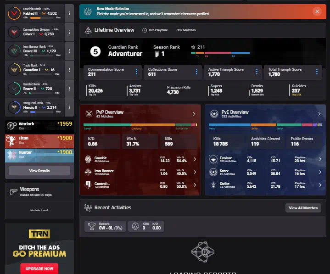The height and width of the screenshot is (274, 330).
Task: Expand the PvE Overview section arrow
Action: [x=319, y=114]
